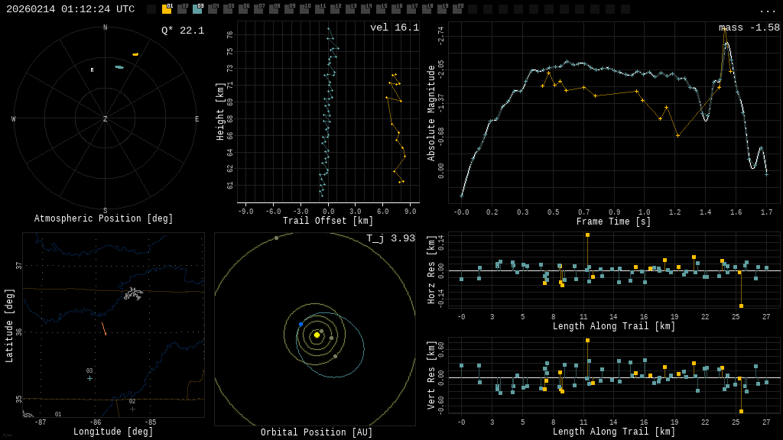The image size is (783, 440).
Task: Select station 20 indicator in top bar
Action: tap(457, 9)
